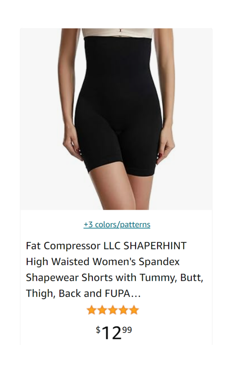The height and width of the screenshot is (375, 232).
Task: Click the second orange rating star
Action: point(102,310)
